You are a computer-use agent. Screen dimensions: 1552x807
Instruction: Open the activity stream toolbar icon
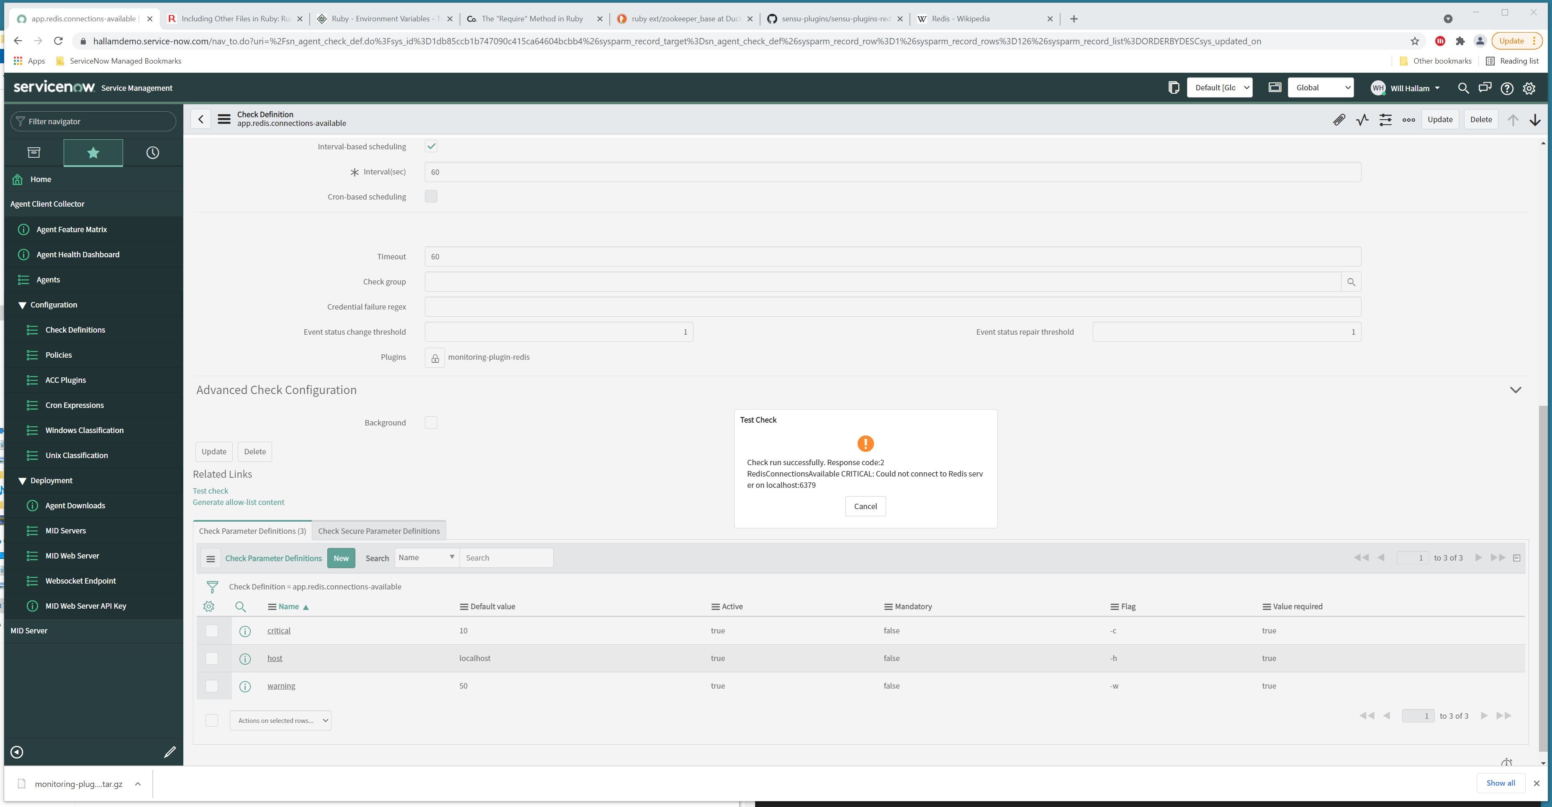[x=1362, y=119]
